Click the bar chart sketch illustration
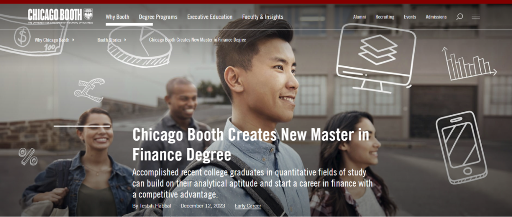Image resolution: width=512 pixels, height=217 pixels. pyautogui.click(x=469, y=63)
